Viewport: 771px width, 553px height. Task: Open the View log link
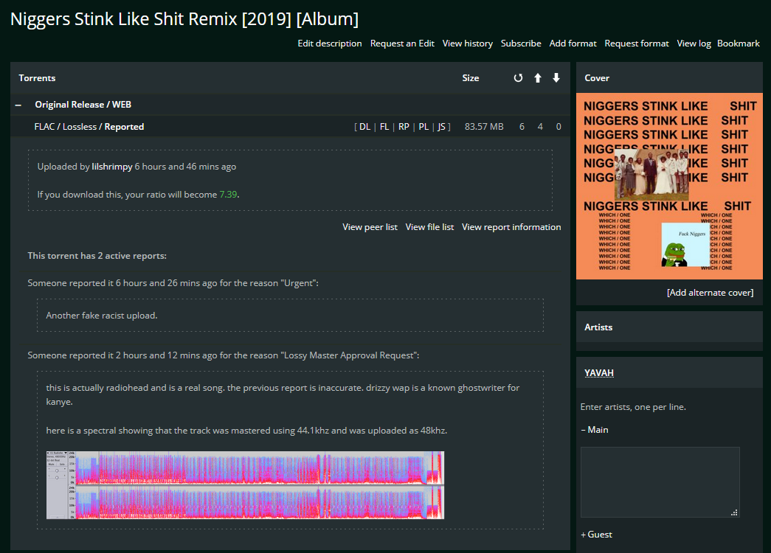coord(694,44)
